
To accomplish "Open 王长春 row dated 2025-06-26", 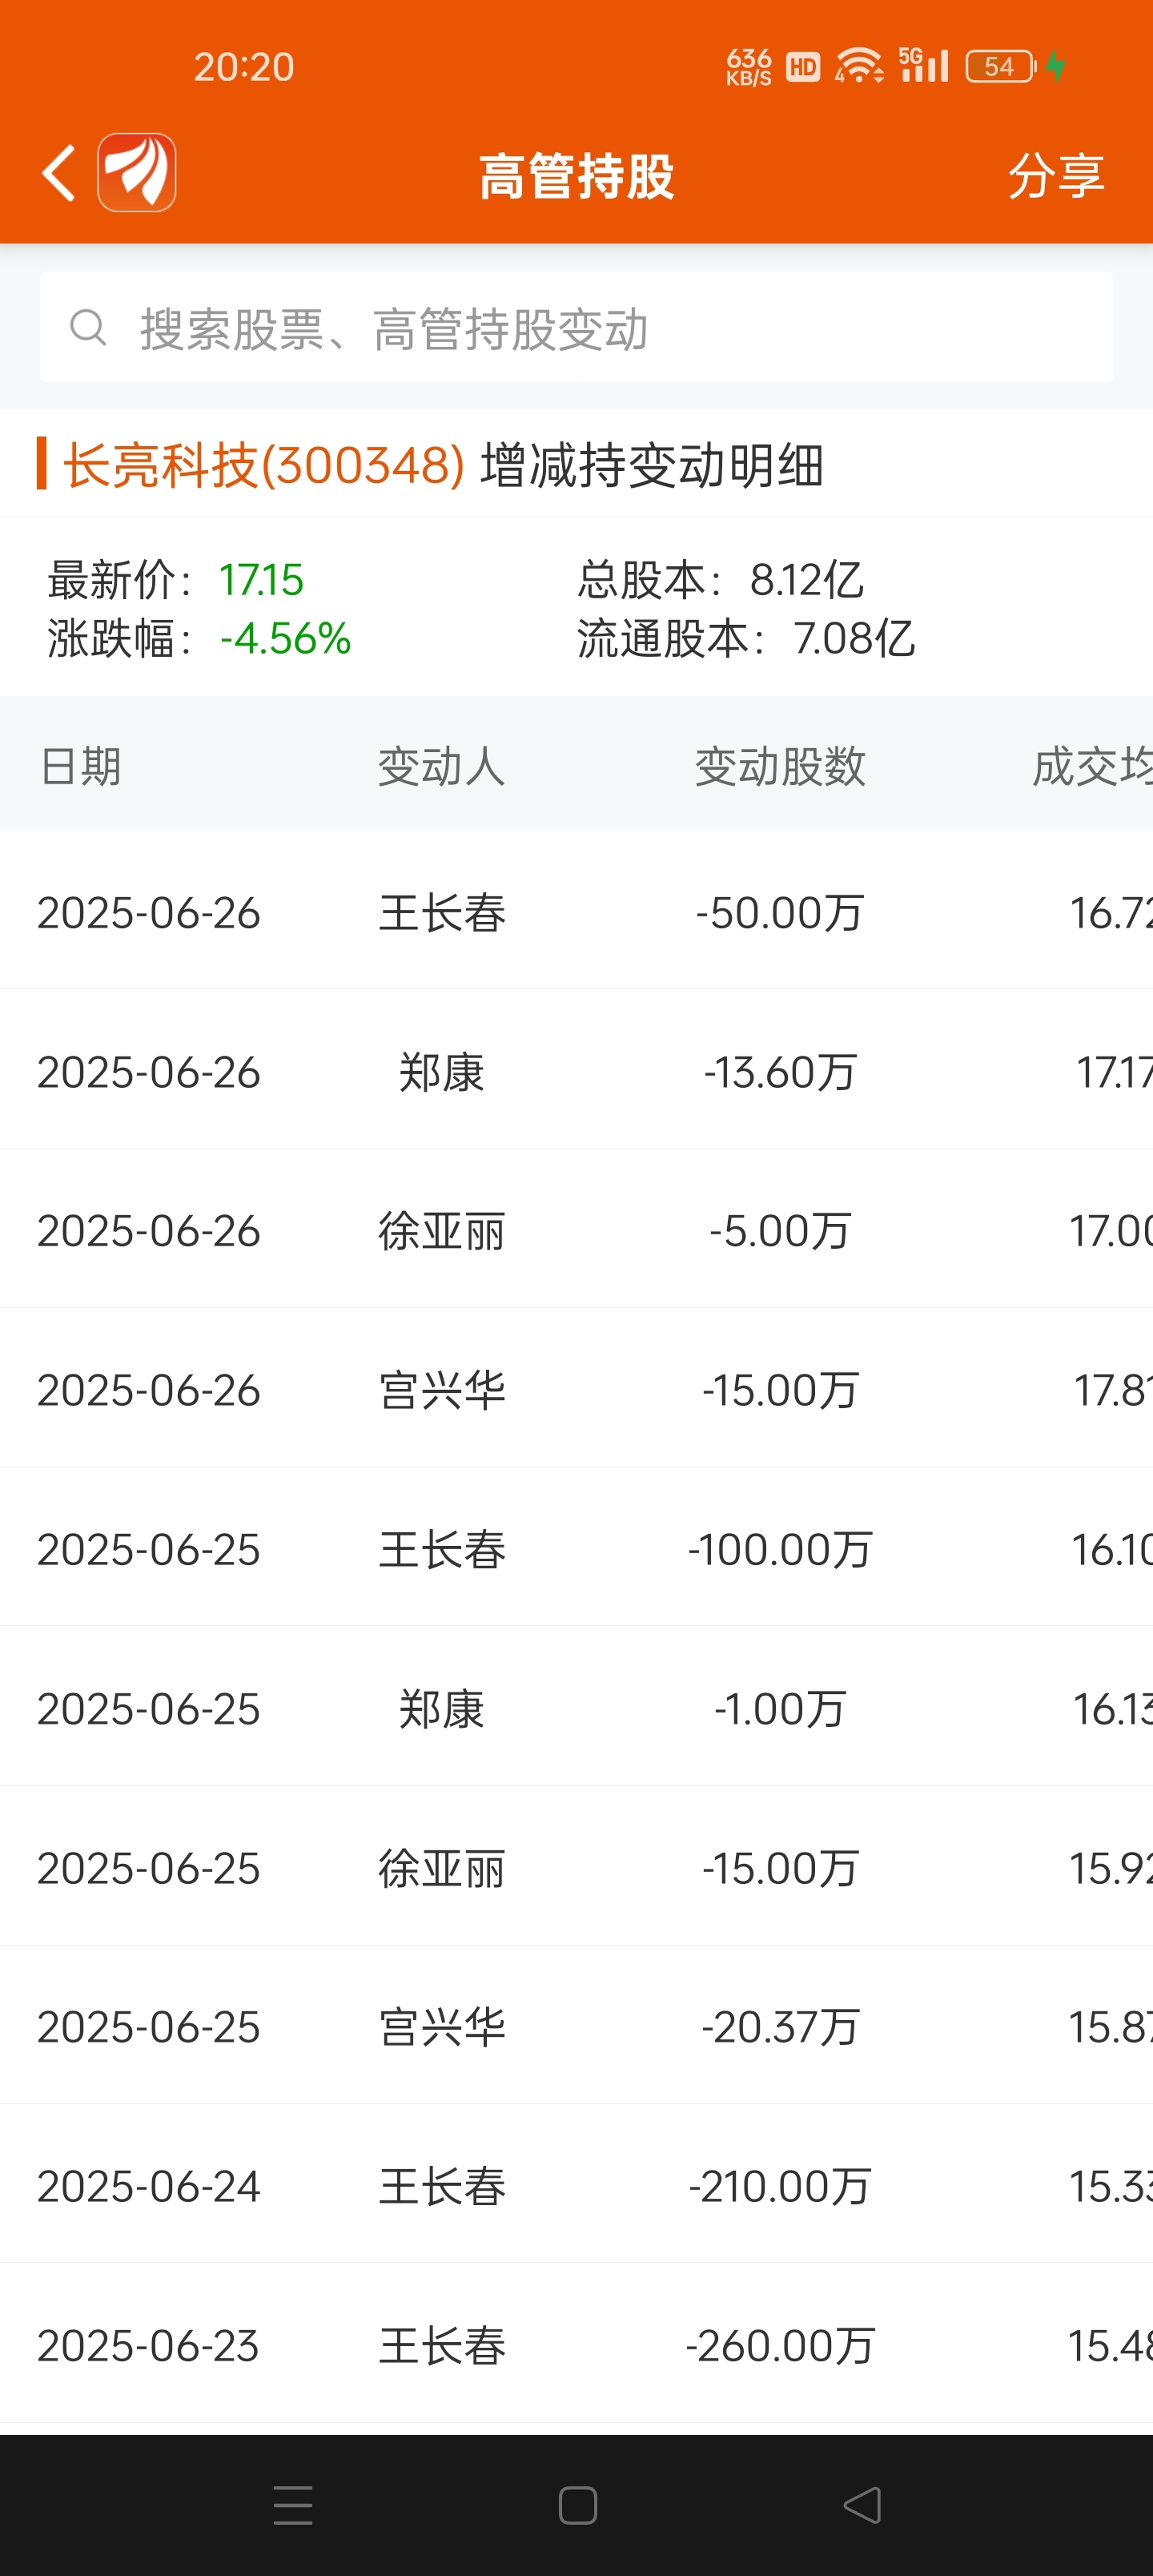I will (576, 912).
